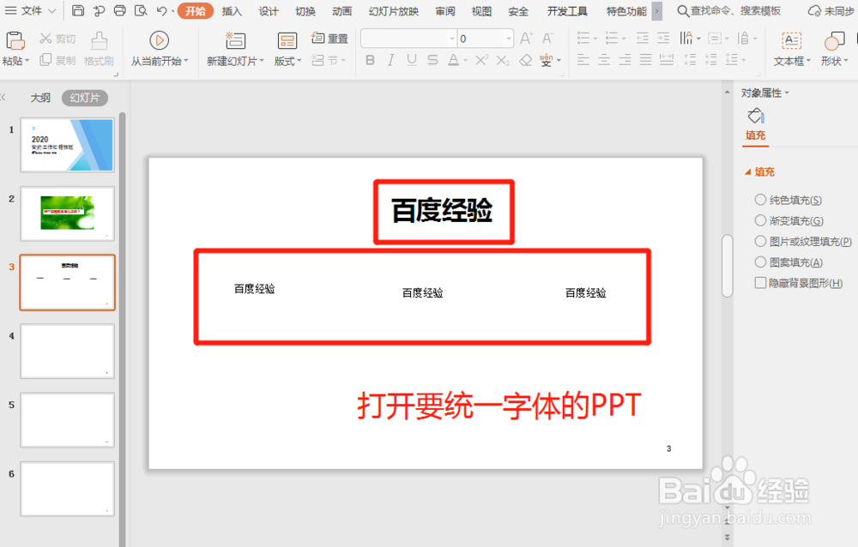Select slide 2 thumbnail with green image
Screen dimensions: 858x547
[x=67, y=213]
